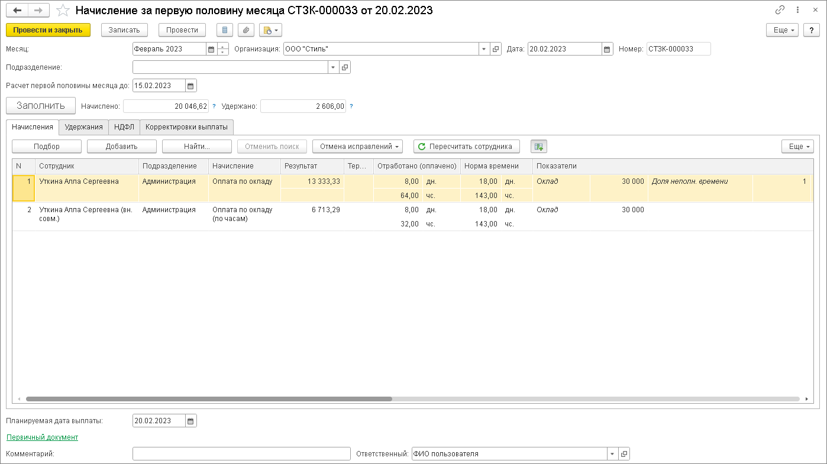
Task: Click the Начислено amount field
Action: click(166, 106)
